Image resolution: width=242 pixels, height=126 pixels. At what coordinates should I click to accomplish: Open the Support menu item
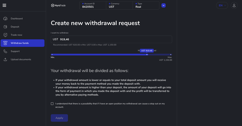(x=15, y=51)
